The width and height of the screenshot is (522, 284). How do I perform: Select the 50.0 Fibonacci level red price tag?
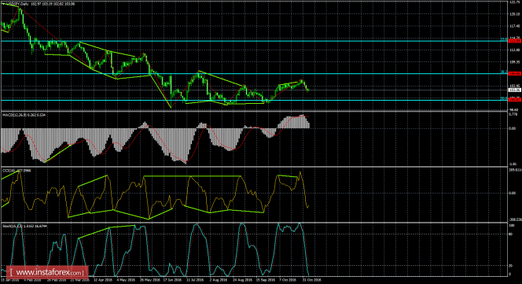[x=514, y=100]
